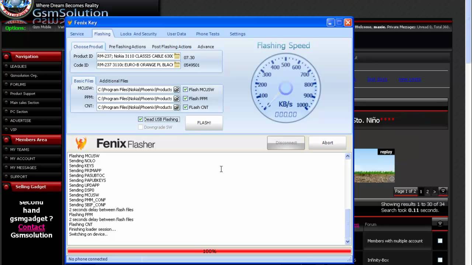
Task: Browse for the CNT file
Action: pyautogui.click(x=177, y=107)
